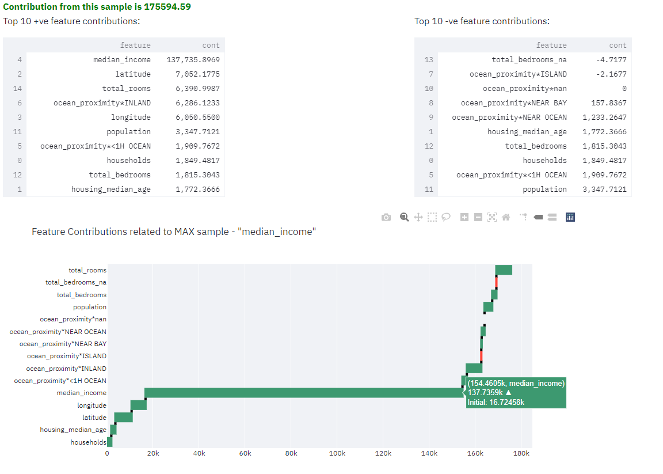Select the total_bedrooms_na row in negative table

click(529, 60)
